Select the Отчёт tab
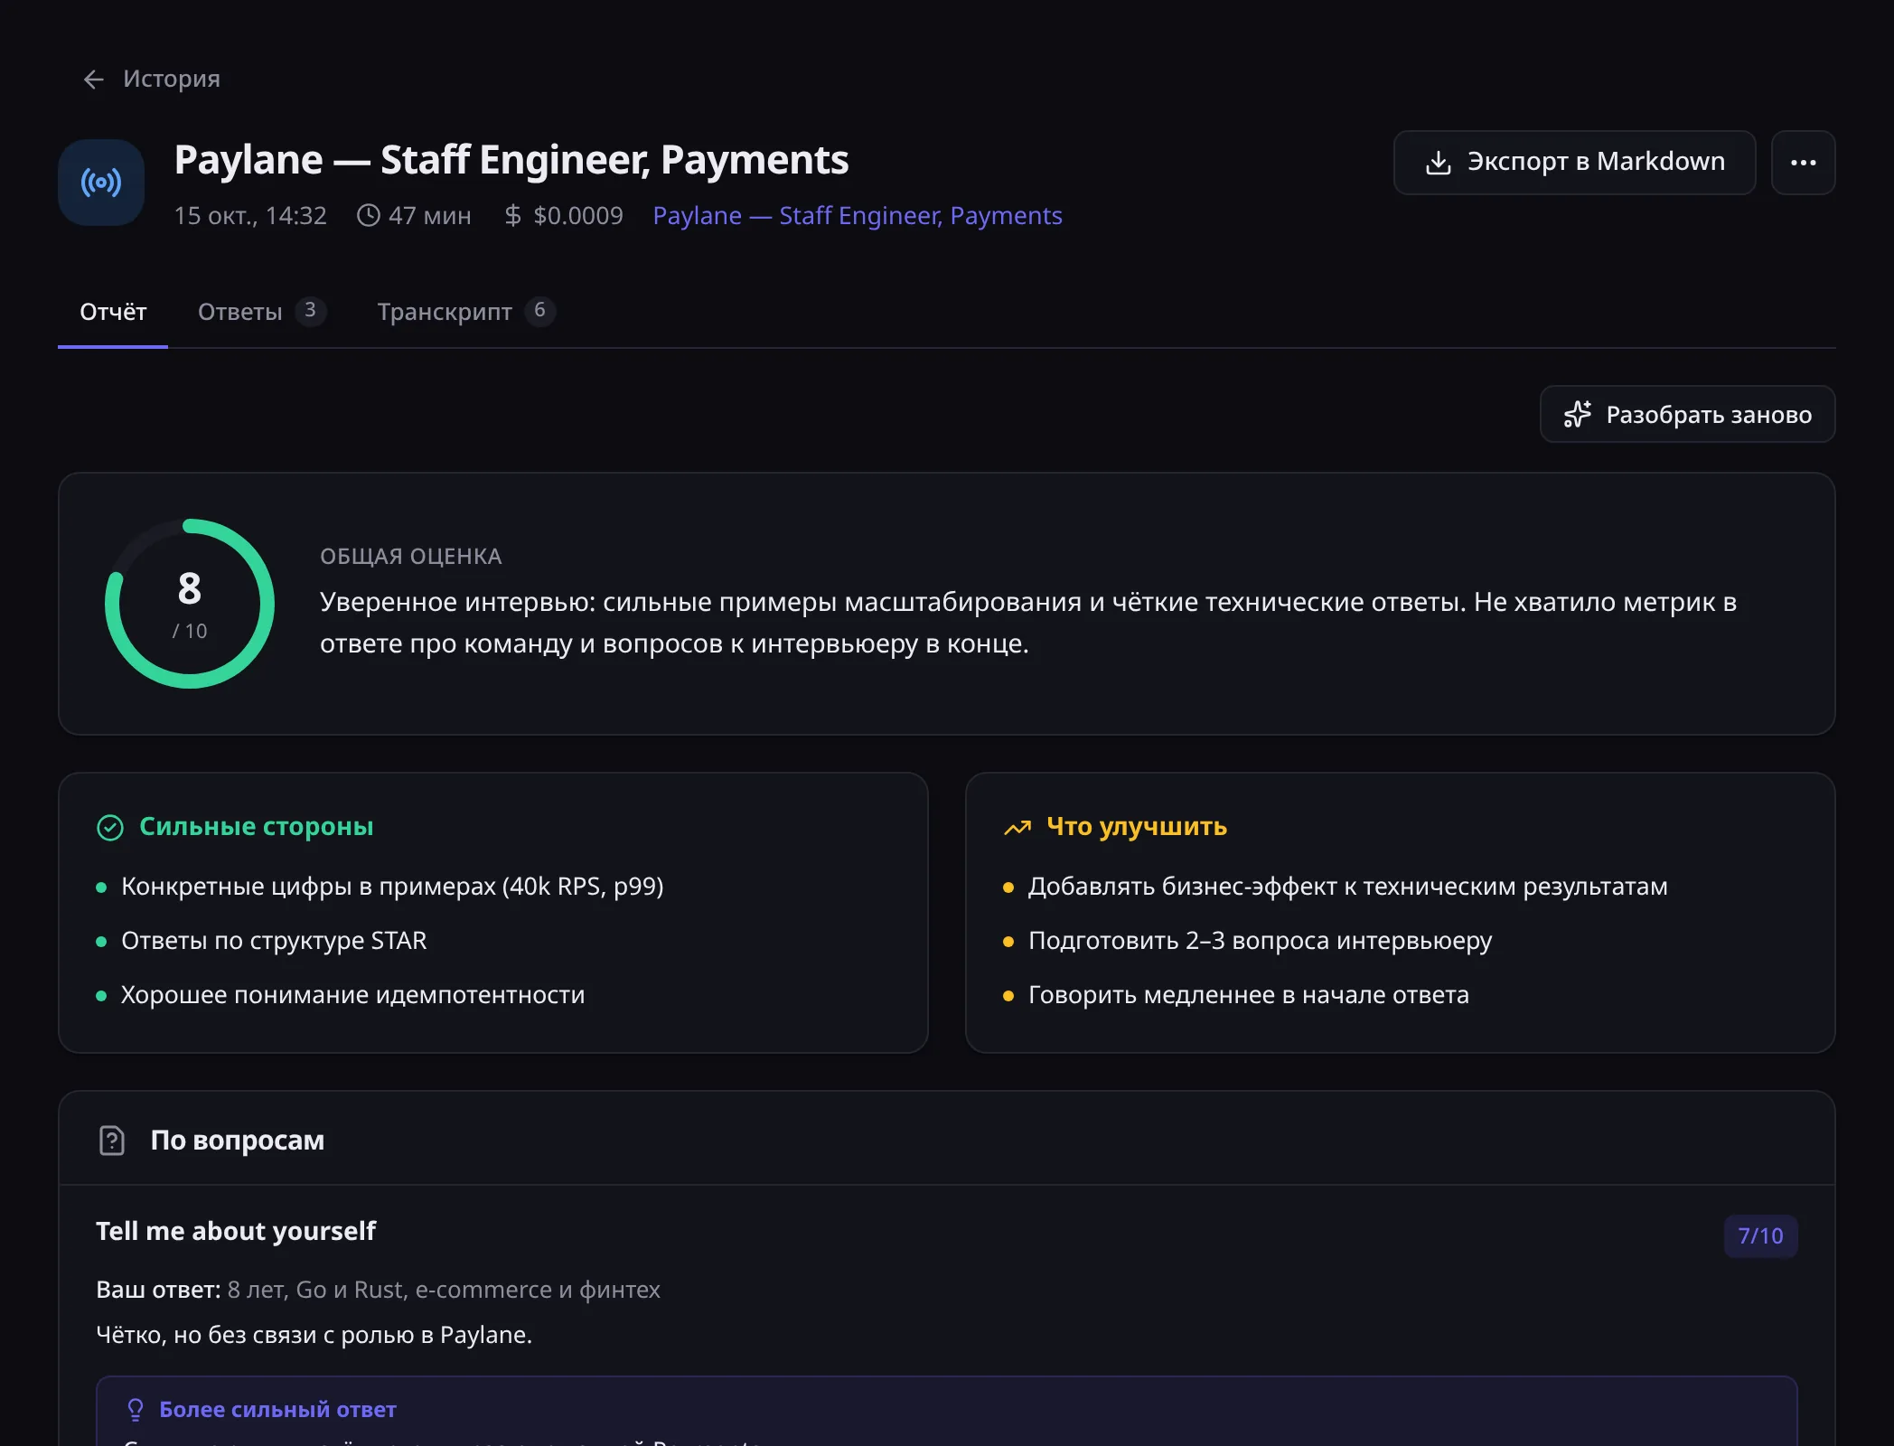Image resolution: width=1894 pixels, height=1446 pixels. [113, 312]
